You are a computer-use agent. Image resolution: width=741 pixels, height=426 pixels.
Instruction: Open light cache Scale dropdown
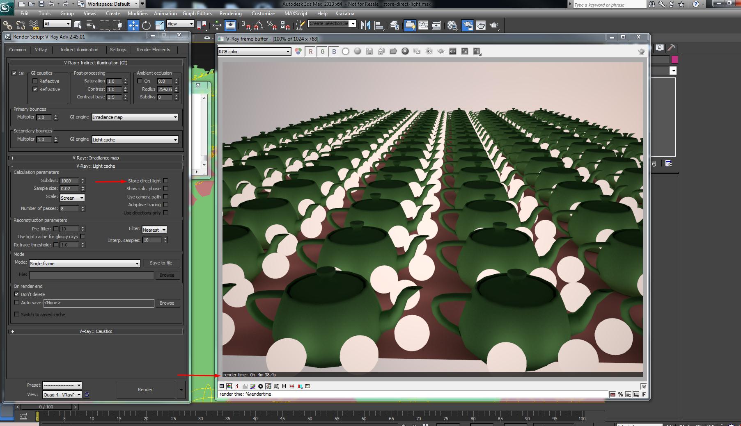tap(72, 198)
